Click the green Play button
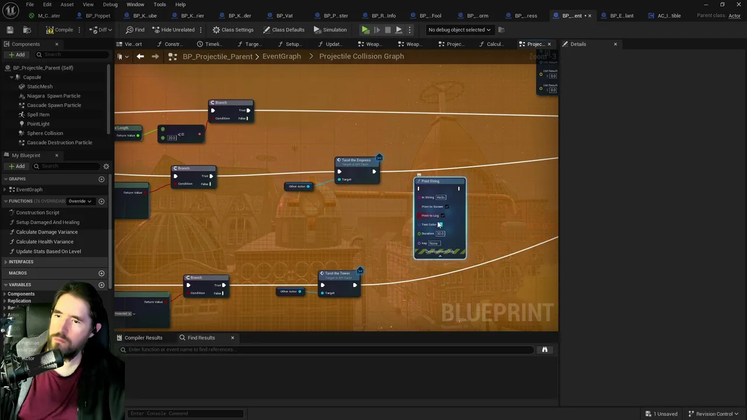The height and width of the screenshot is (420, 747). [365, 30]
